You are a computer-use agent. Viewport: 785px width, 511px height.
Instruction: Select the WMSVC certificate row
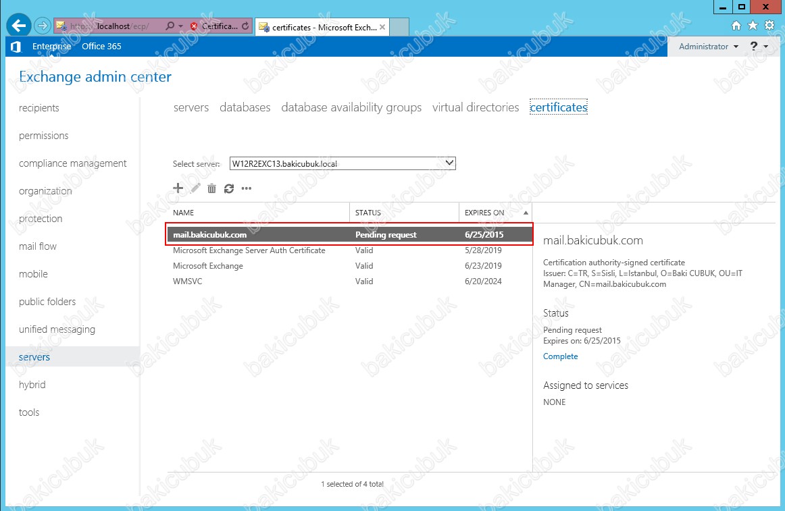[x=349, y=281]
